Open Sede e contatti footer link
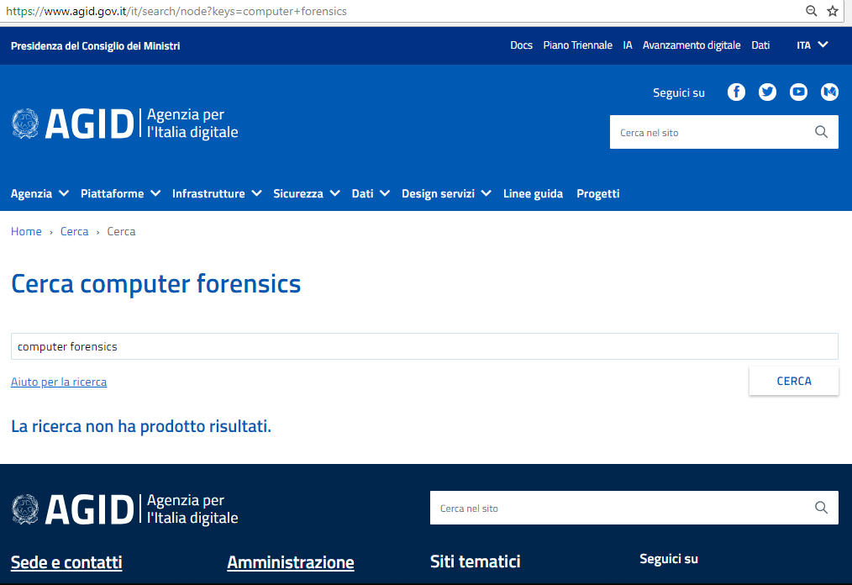The image size is (852, 585). 66,562
